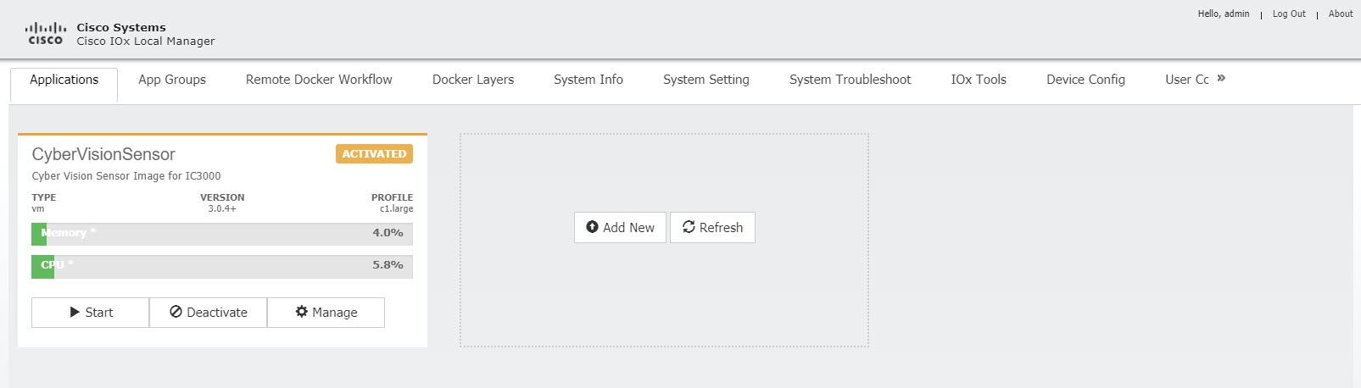The height and width of the screenshot is (388, 1361).
Task: Click the Memory usage progress bar
Action: pos(222,234)
